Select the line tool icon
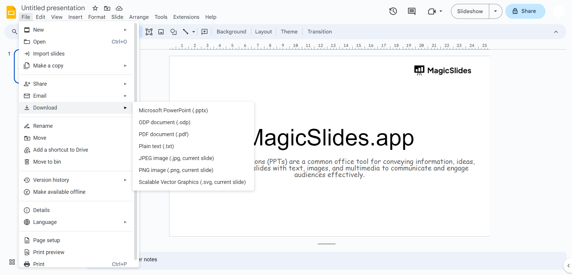 click(186, 32)
